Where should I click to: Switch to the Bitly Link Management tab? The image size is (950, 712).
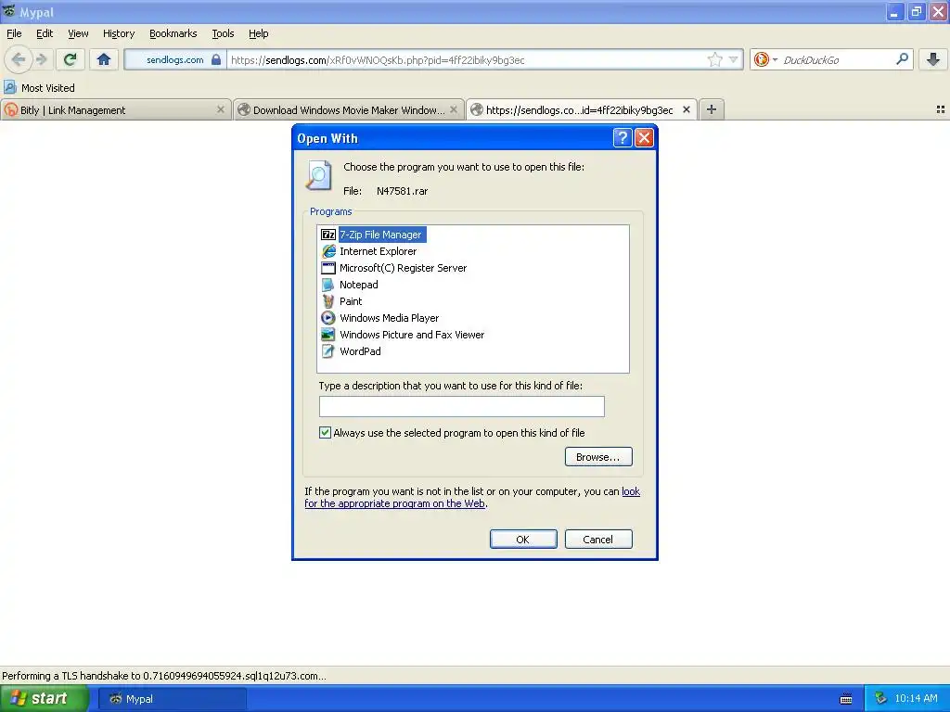click(115, 109)
